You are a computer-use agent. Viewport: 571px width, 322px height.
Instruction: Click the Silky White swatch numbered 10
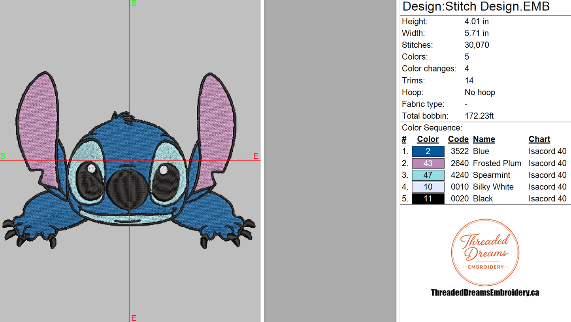pos(428,187)
